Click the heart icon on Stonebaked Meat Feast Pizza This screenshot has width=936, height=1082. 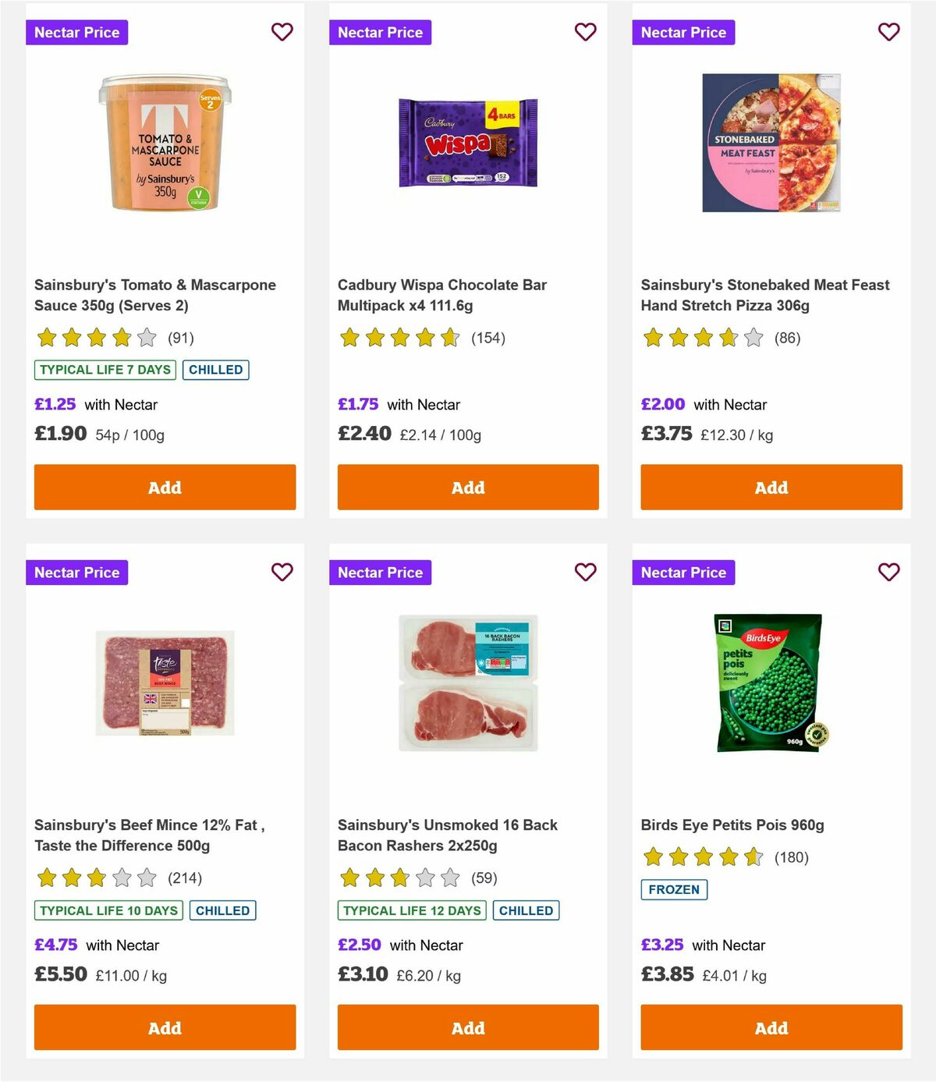888,32
